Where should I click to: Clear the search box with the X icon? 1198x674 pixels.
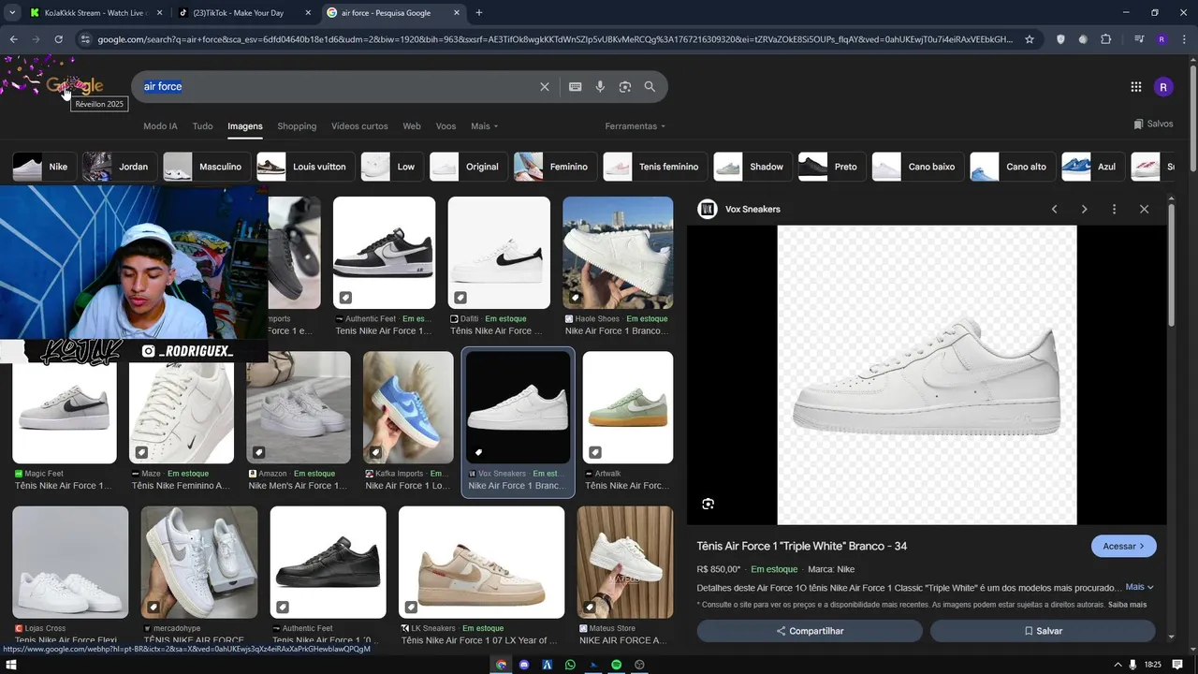[x=545, y=87]
